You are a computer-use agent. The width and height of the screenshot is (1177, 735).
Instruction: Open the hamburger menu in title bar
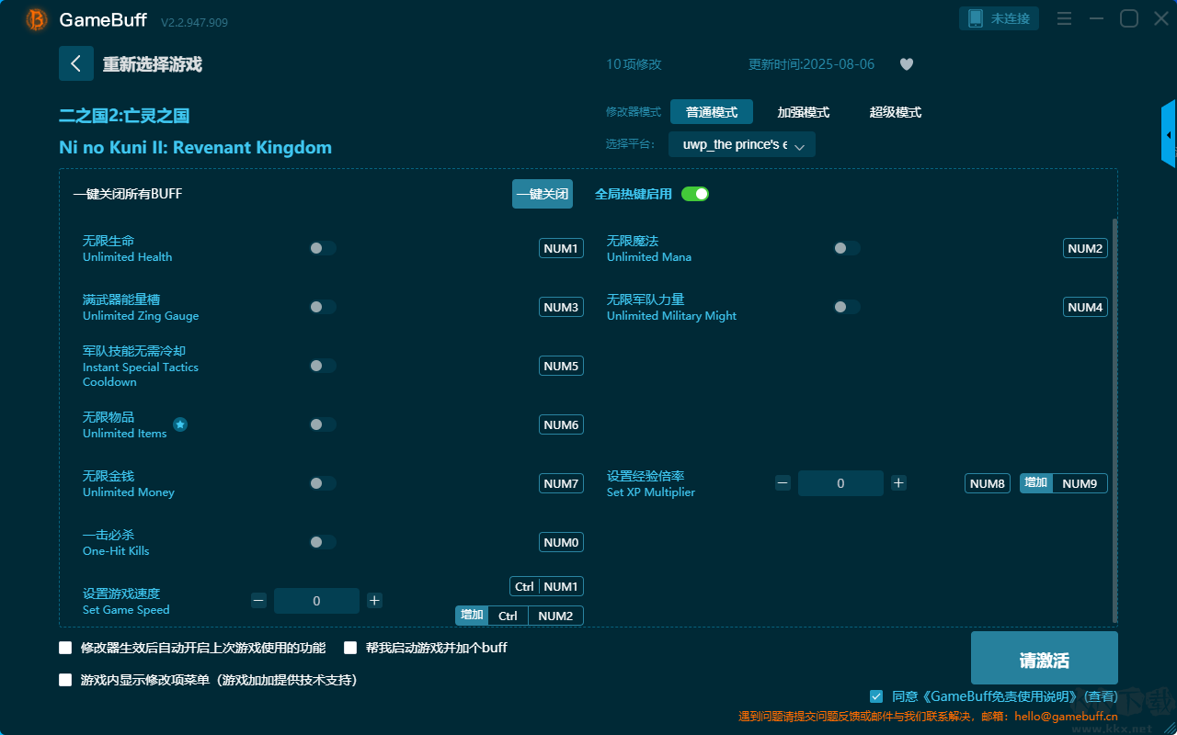tap(1064, 18)
